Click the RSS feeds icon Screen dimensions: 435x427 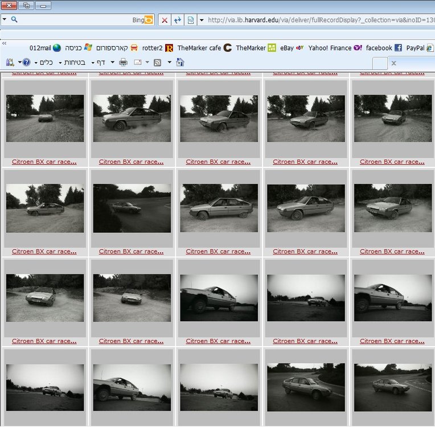(157, 63)
